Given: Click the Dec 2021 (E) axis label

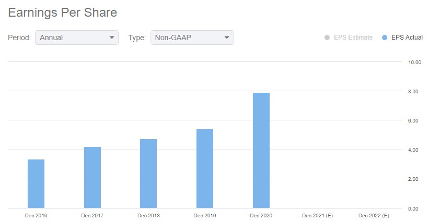Looking at the screenshot, I should click(317, 215).
